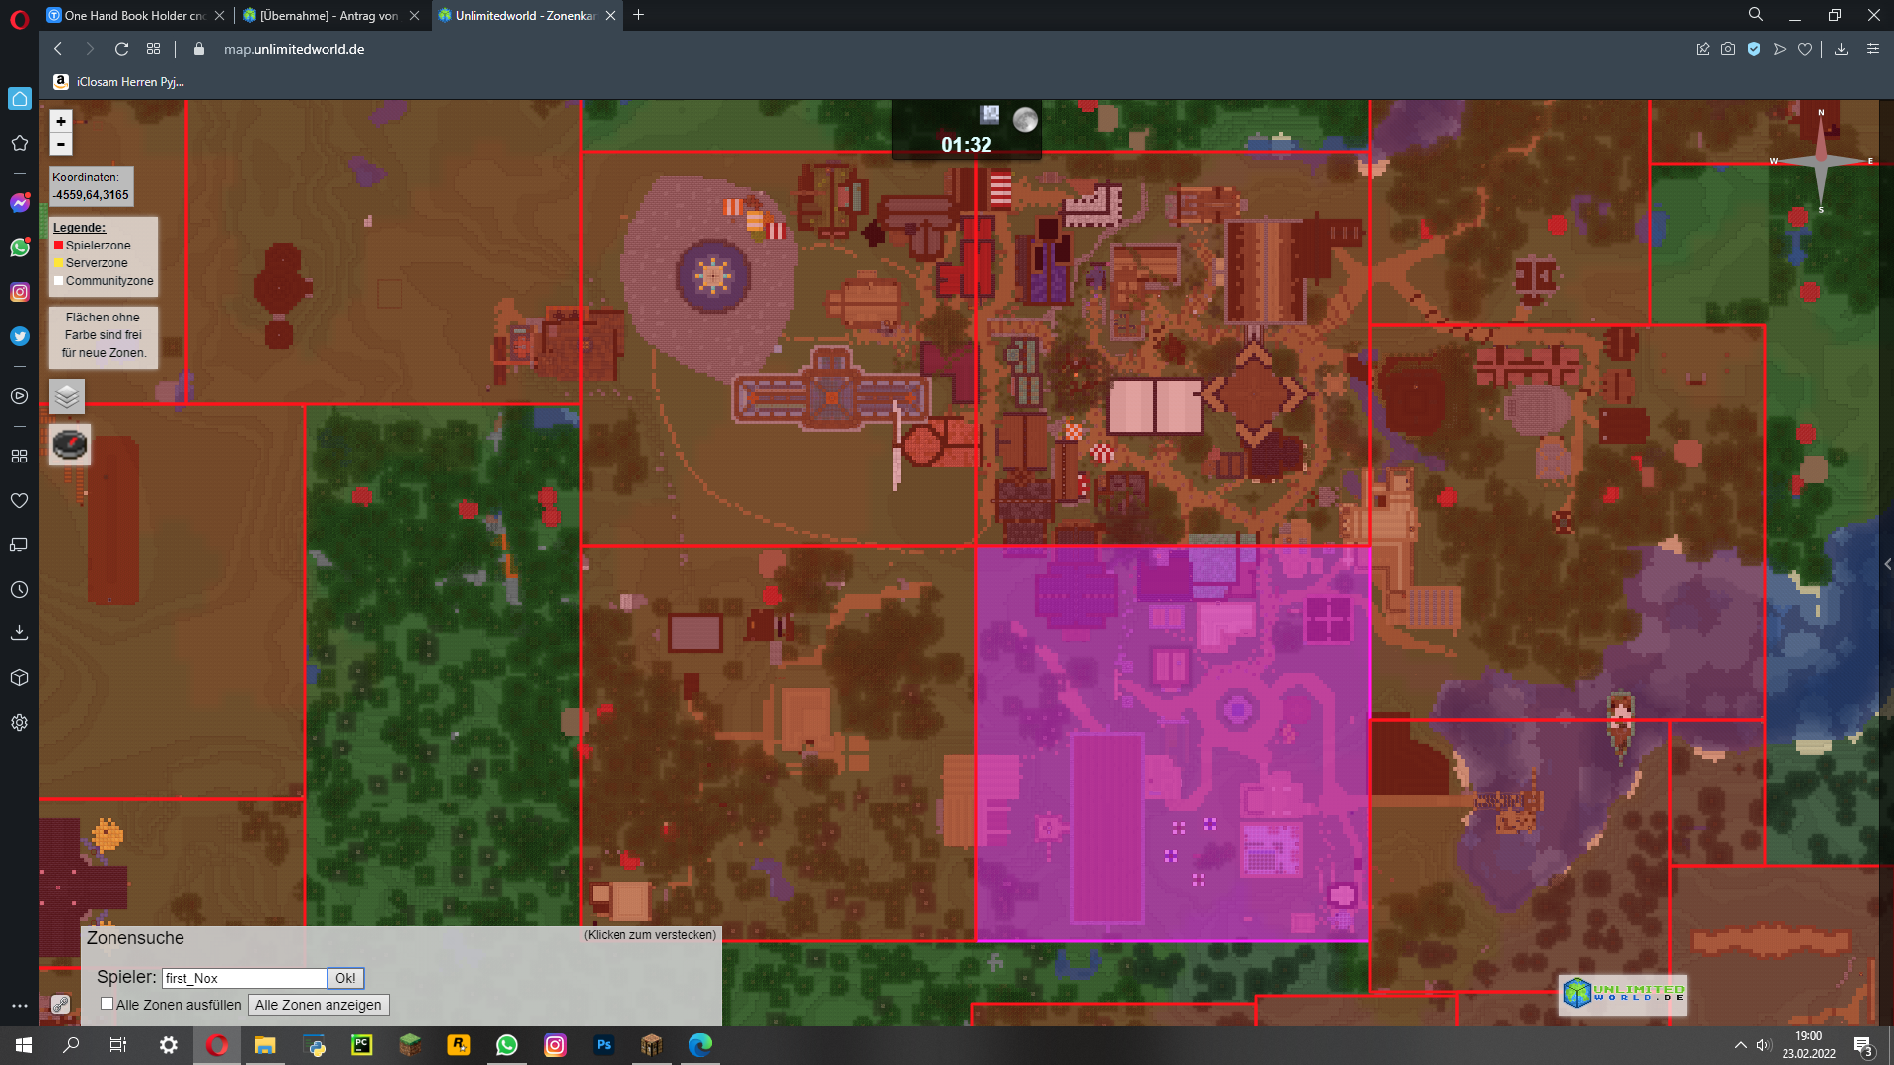Click the Opera shield ad blocker icon
Screen dimensions: 1894x1065
pyautogui.click(x=1754, y=49)
